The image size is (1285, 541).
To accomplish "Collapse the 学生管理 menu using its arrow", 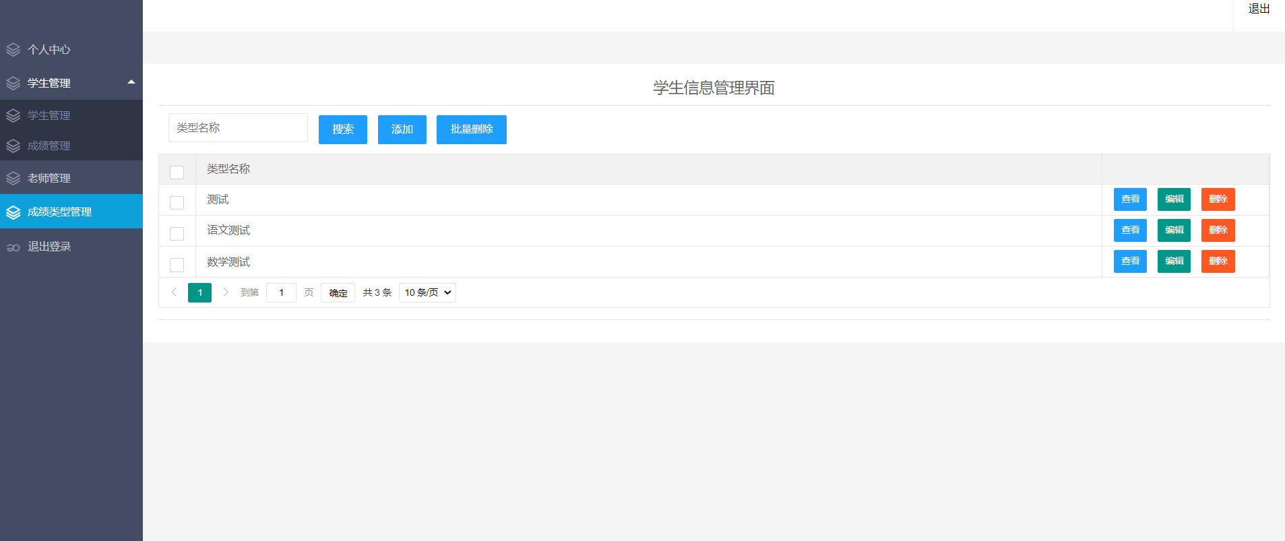I will pos(131,82).
